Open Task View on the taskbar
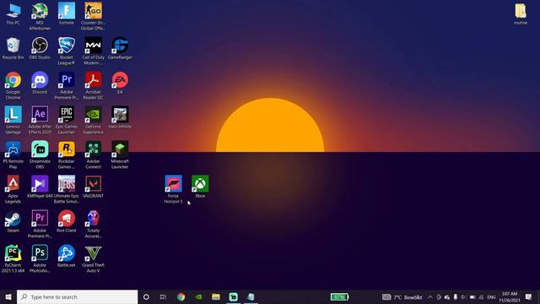540x304 pixels. (x=163, y=297)
